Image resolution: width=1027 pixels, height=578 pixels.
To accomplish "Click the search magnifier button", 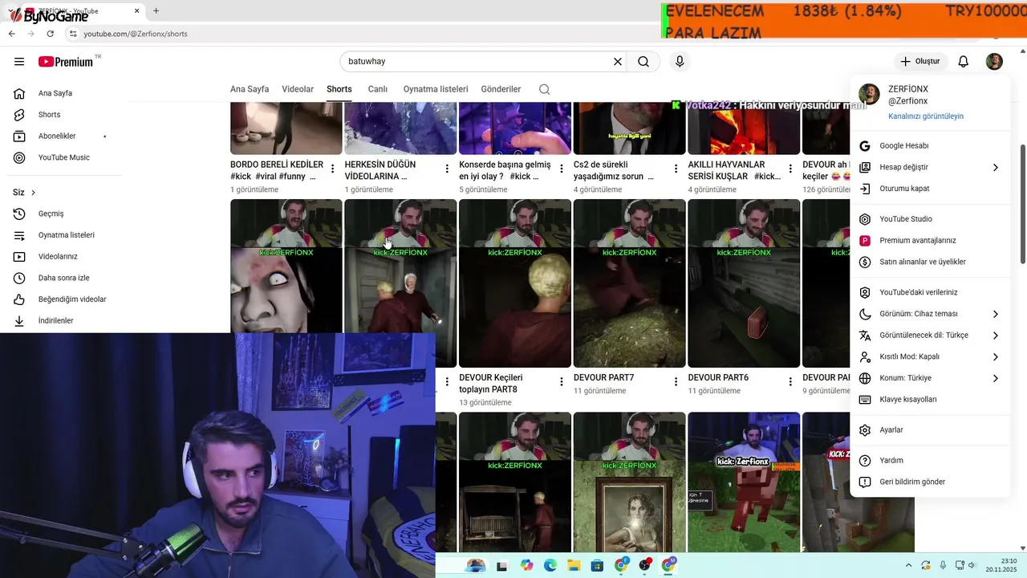I will 643,62.
